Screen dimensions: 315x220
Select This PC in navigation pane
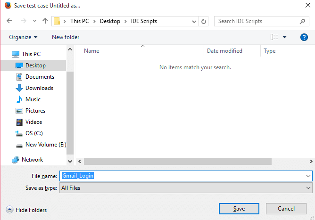(x=31, y=54)
